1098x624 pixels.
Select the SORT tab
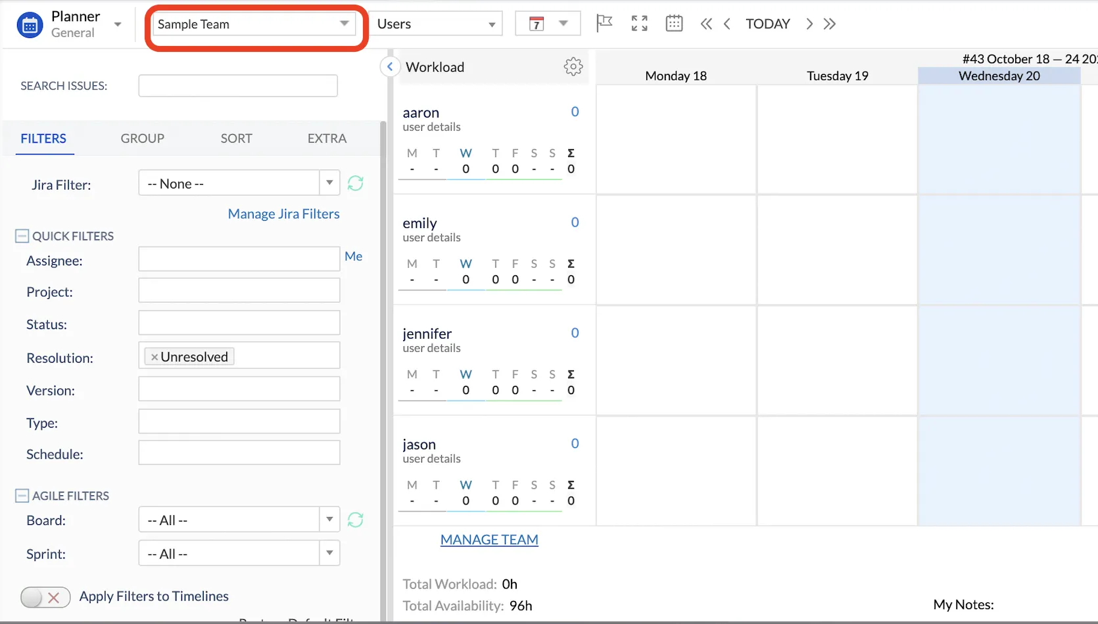(236, 139)
